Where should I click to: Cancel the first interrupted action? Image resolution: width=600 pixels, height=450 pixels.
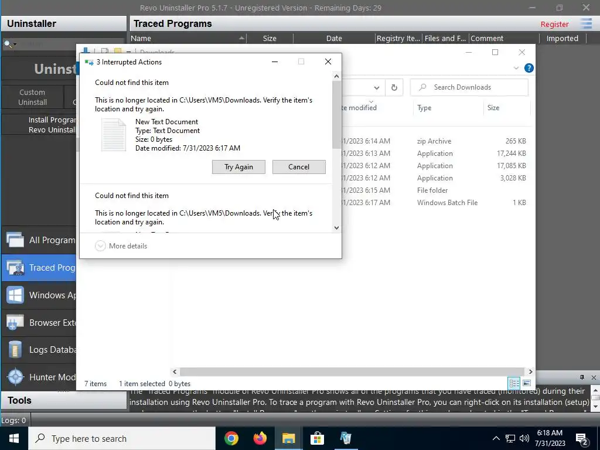(x=299, y=167)
